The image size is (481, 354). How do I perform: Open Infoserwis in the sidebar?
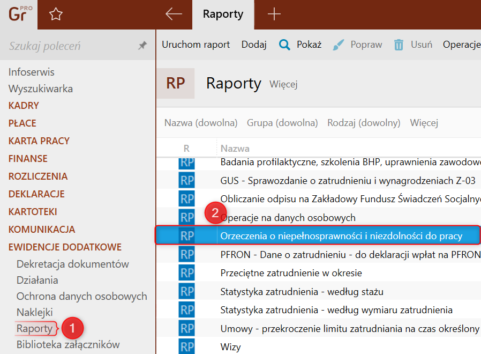pos(31,72)
